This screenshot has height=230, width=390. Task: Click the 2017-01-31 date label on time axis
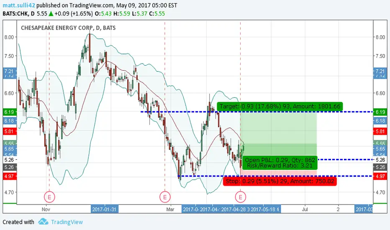[x=105, y=210]
